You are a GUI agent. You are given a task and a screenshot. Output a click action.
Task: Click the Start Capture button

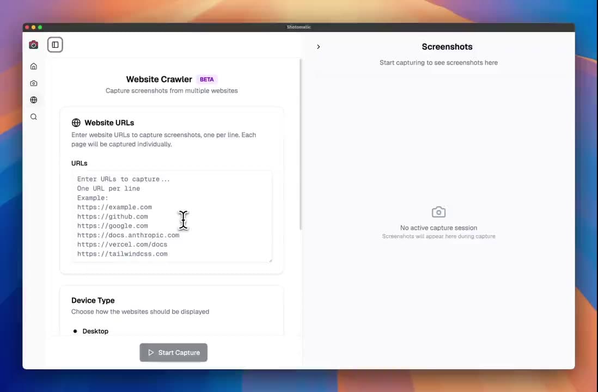pos(173,352)
